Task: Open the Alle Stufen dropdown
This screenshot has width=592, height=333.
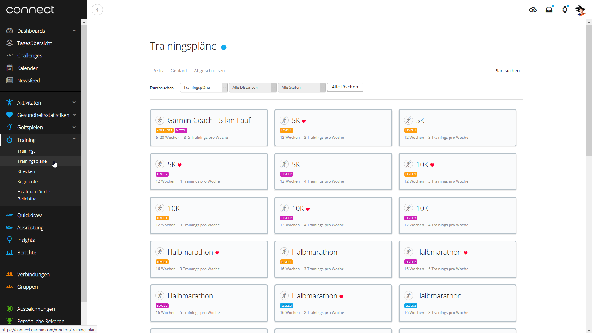Action: [x=302, y=88]
